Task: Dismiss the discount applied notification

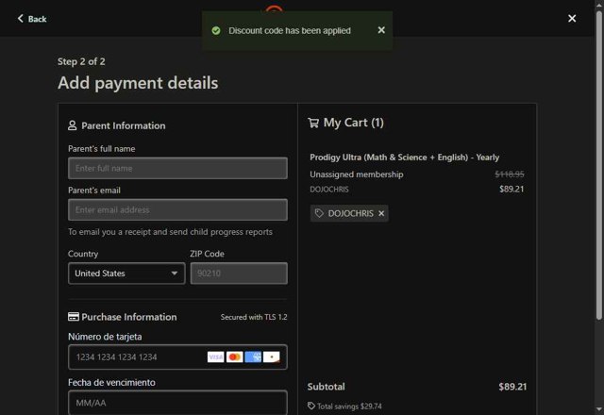Action: coord(381,30)
